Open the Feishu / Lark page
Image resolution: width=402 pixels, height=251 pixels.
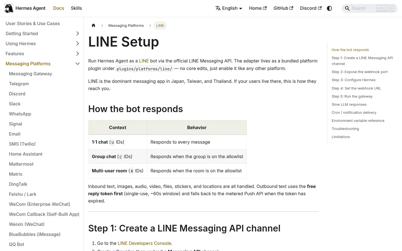[x=23, y=194]
